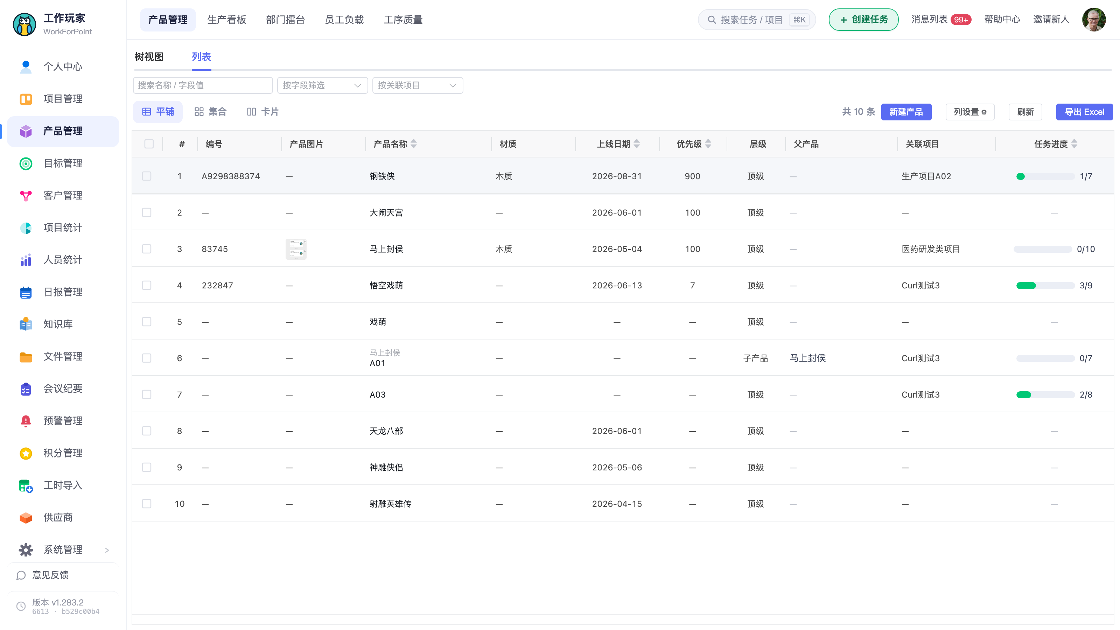Open the 客户管理 icon
This screenshot has height=630, width=1120.
(26, 195)
